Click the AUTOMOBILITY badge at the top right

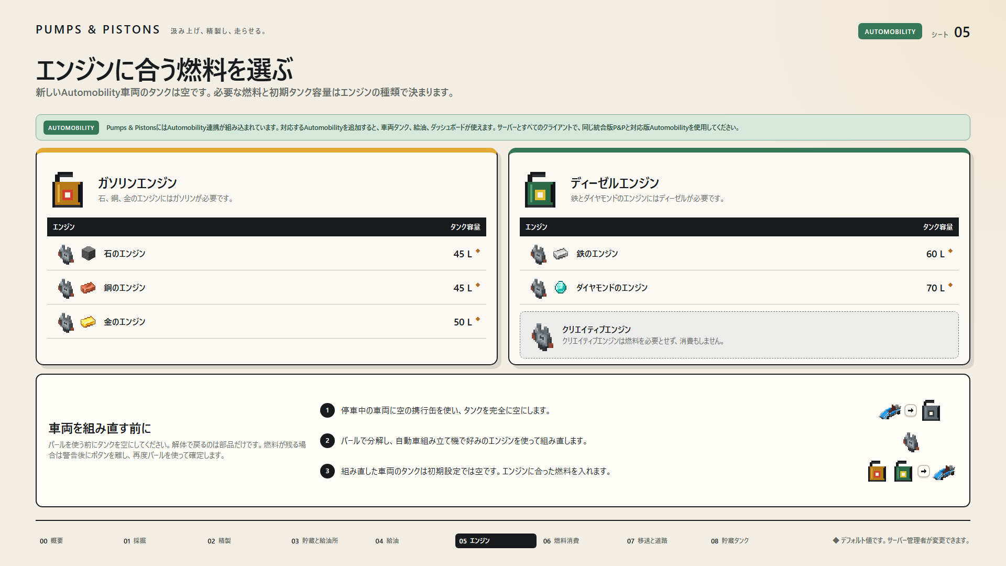pos(890,31)
